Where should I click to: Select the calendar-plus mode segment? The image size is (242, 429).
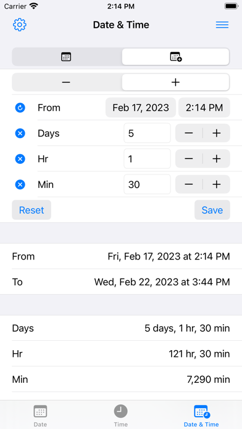[x=176, y=57]
